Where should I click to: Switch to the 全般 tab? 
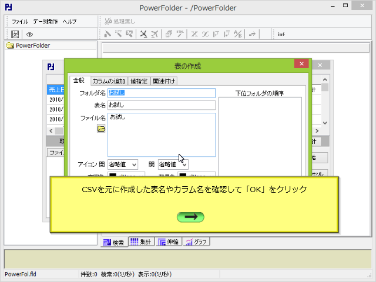click(79, 80)
